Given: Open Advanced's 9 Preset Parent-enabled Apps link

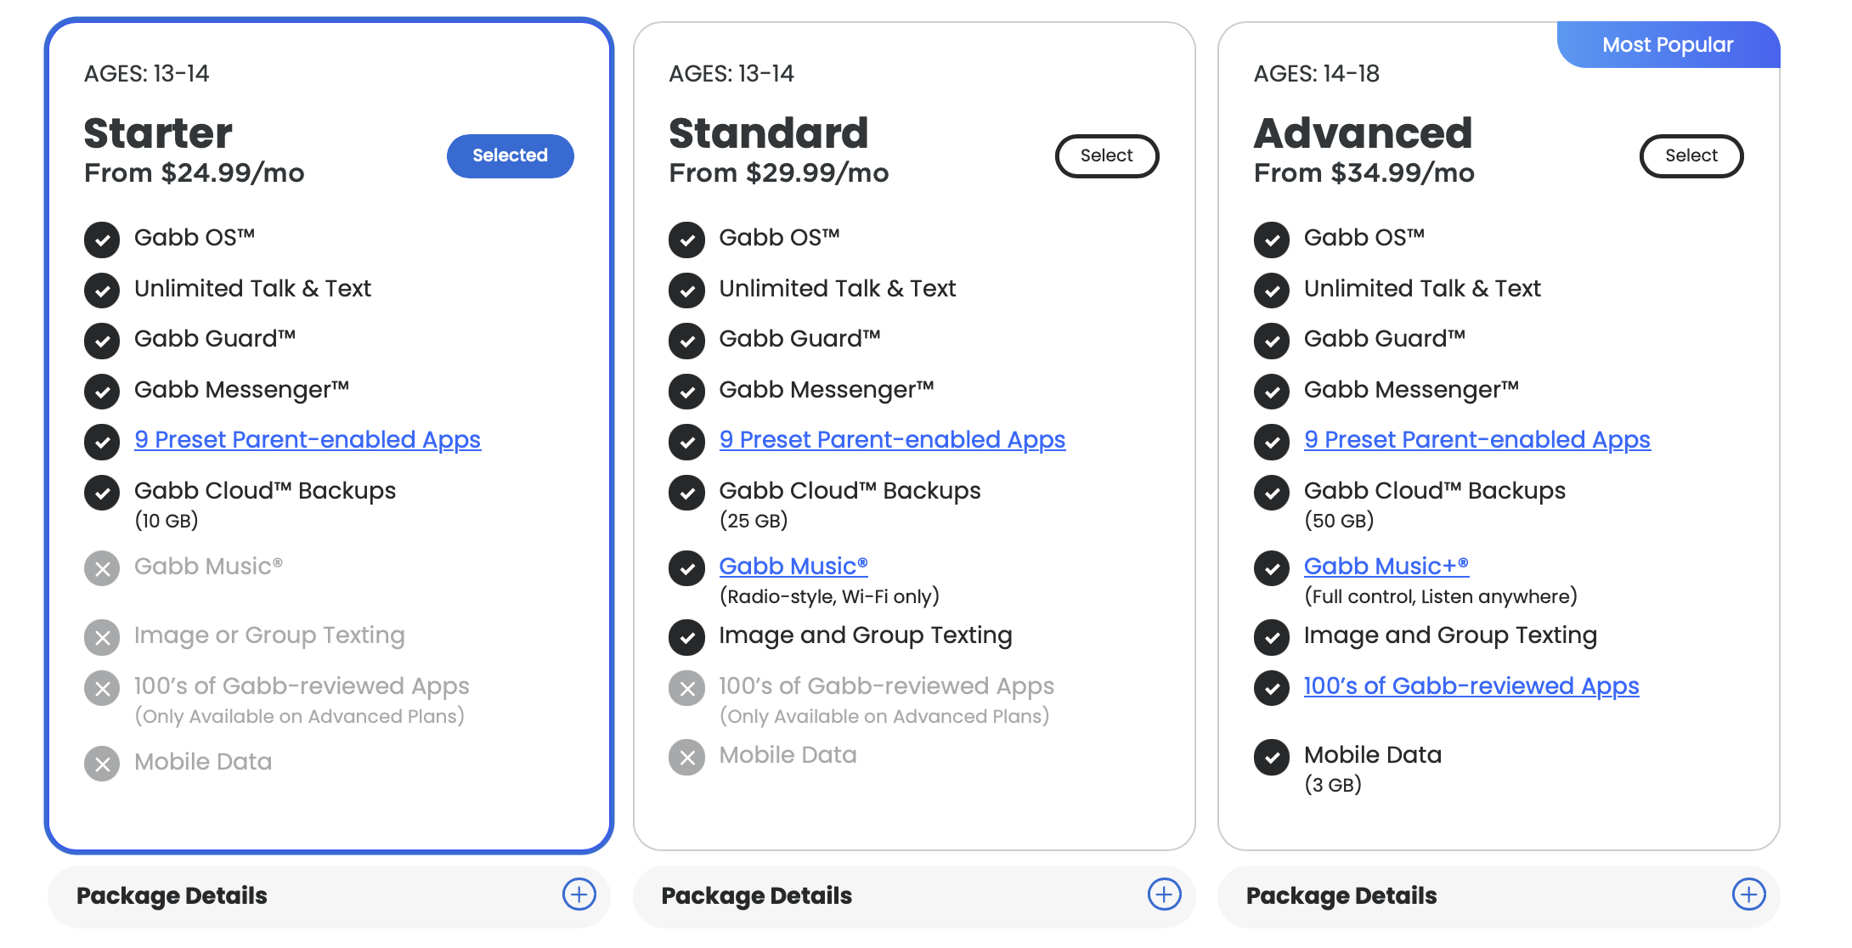Looking at the screenshot, I should (1477, 440).
